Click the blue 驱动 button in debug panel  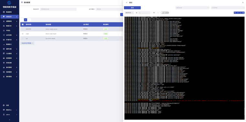point(132,8)
